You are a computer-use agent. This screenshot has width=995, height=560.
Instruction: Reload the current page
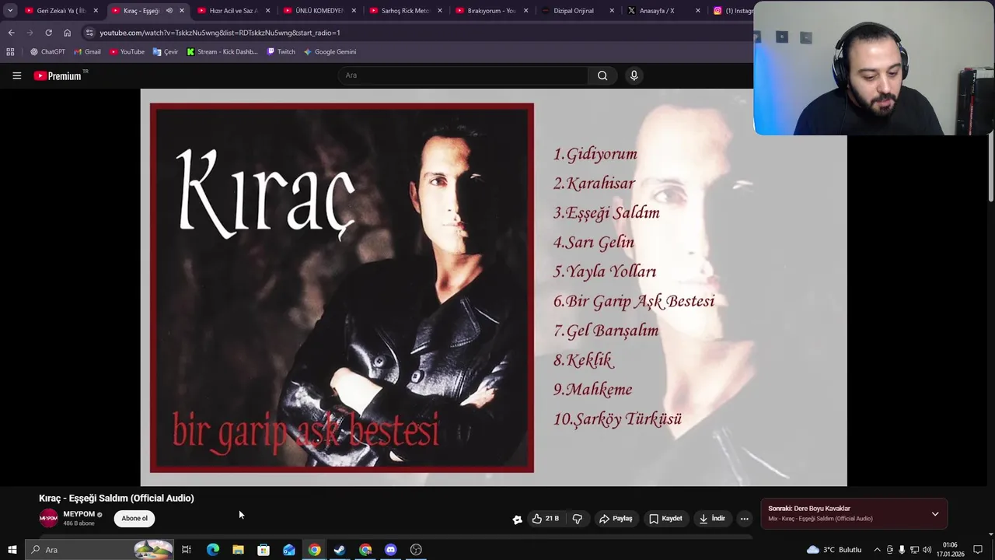coord(48,33)
